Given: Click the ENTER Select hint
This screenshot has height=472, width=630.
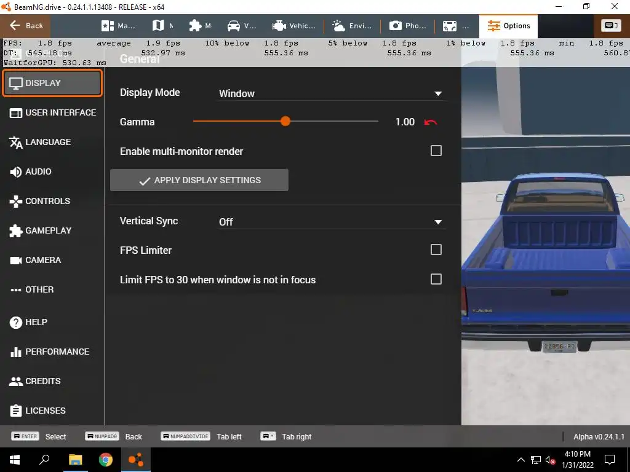Looking at the screenshot, I should pyautogui.click(x=39, y=437).
